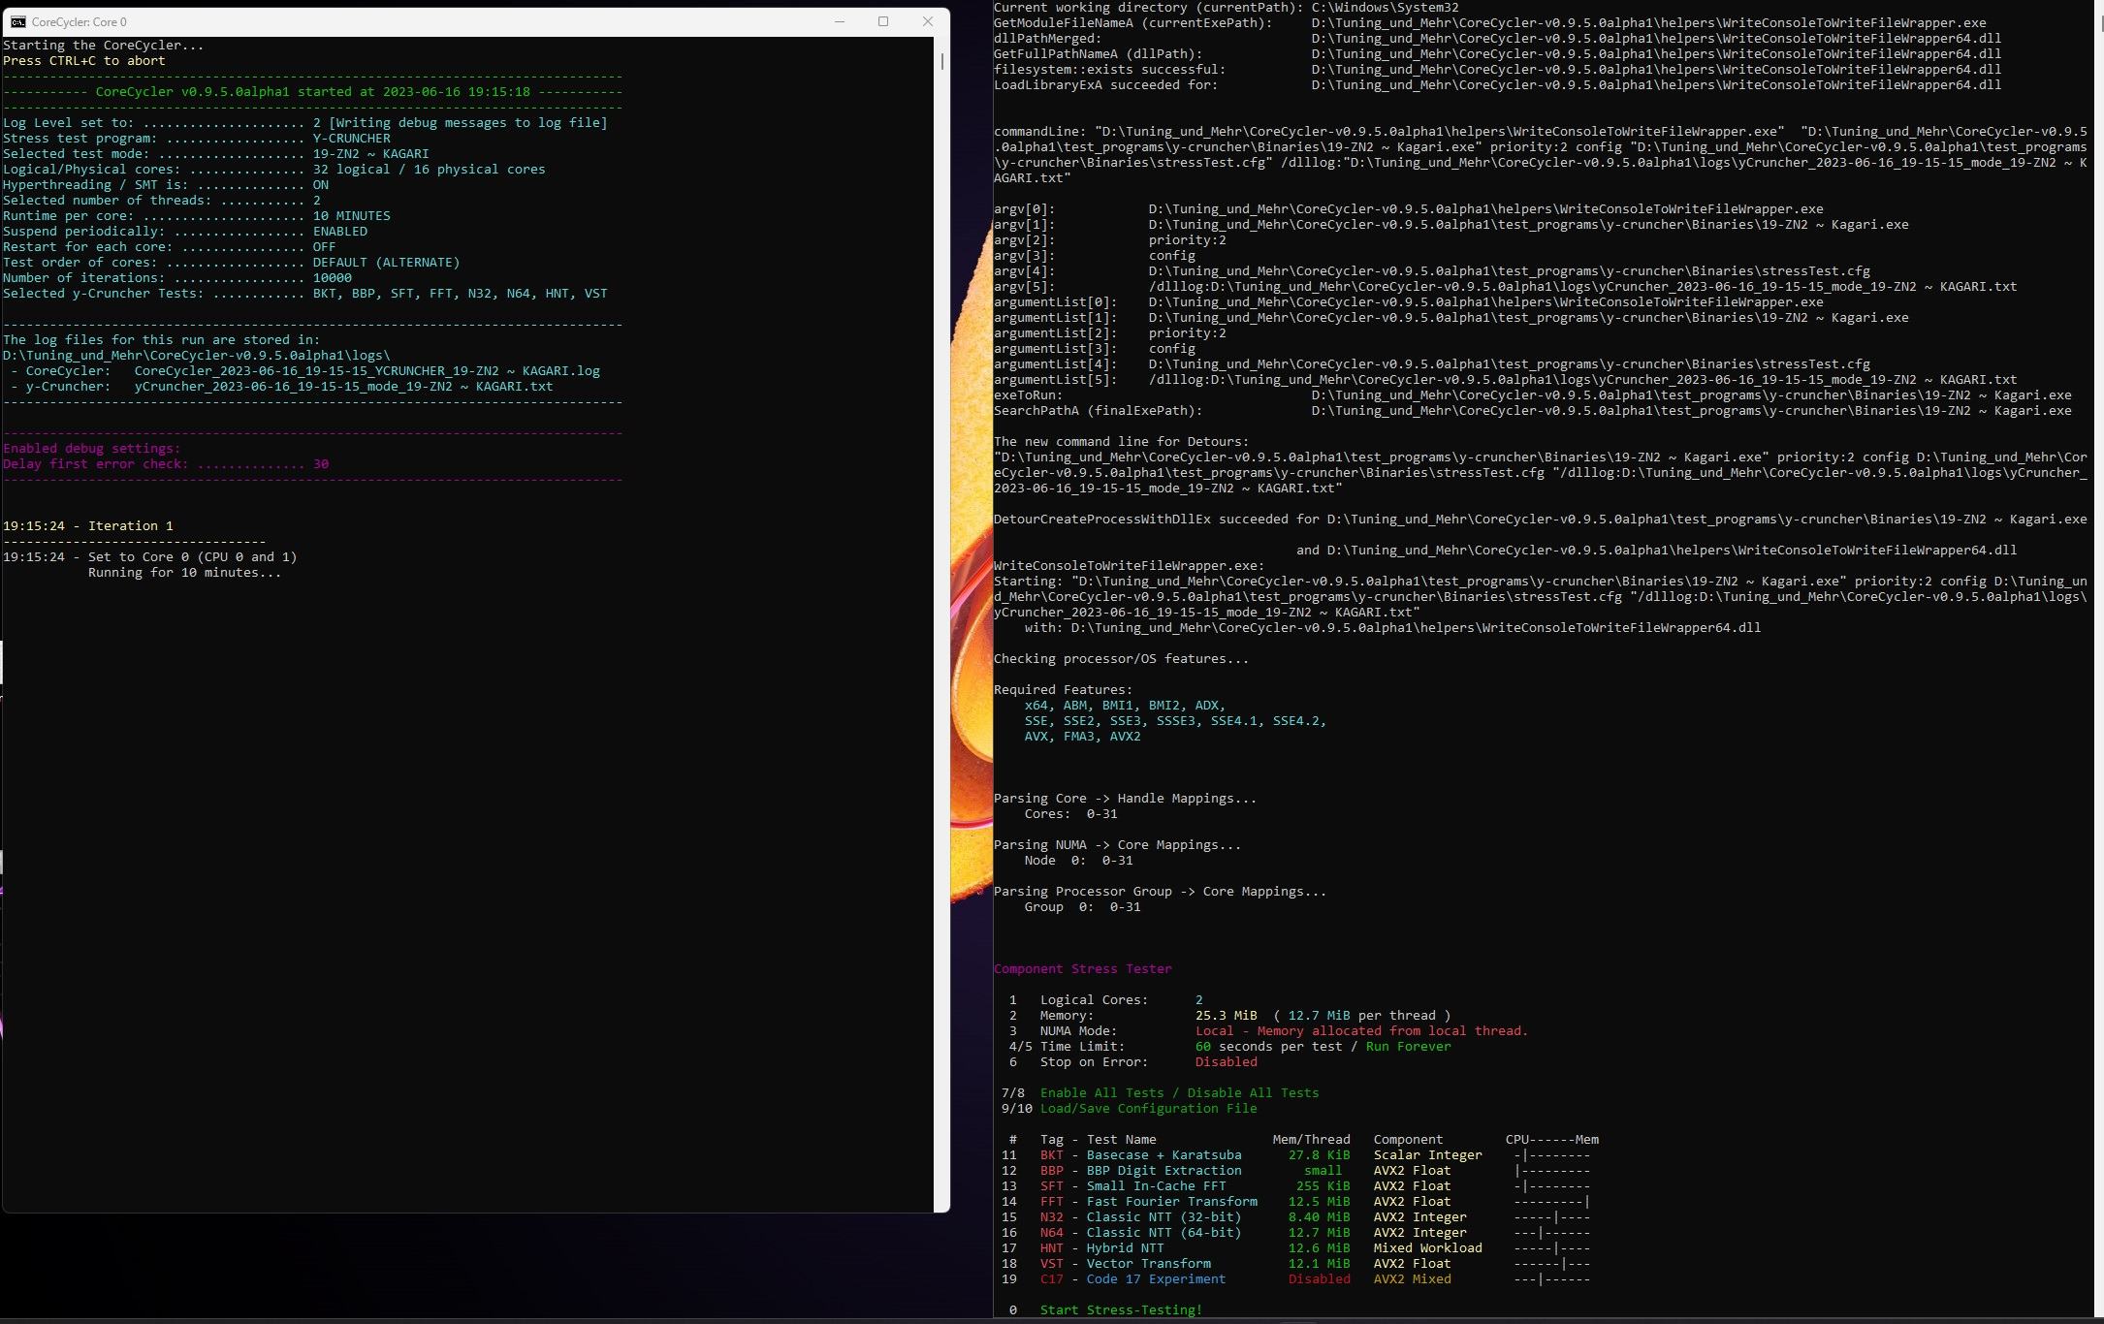Click the CoreCycler console vertical scrollbar thumb

click(942, 61)
